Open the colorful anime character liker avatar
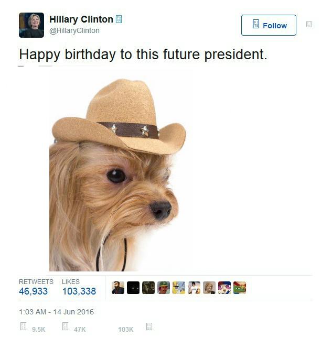This screenshot has width=332, height=349. [x=224, y=288]
